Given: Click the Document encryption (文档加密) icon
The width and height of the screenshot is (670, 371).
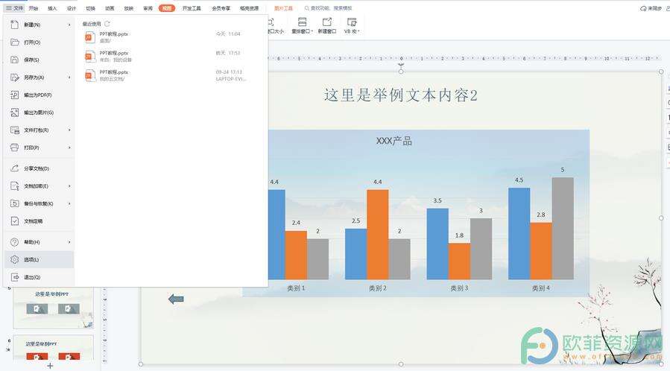Looking at the screenshot, I should pos(14,186).
